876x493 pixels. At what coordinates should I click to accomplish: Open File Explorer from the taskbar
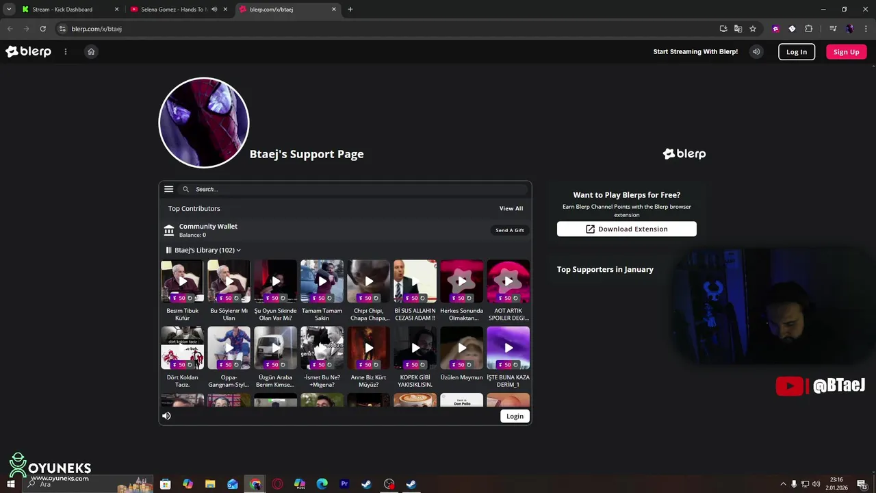tap(210, 484)
